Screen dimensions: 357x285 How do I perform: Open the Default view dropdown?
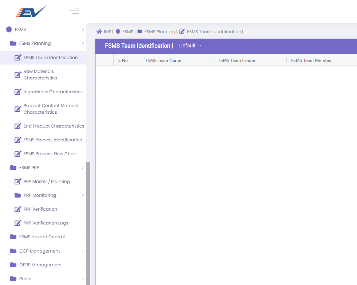click(190, 46)
